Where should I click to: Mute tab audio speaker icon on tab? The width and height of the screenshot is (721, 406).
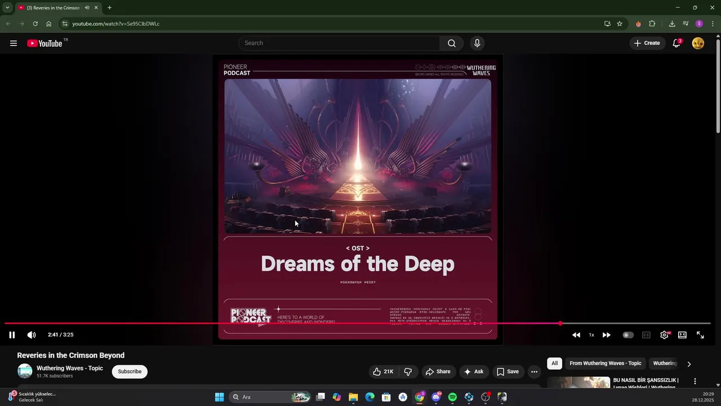(x=87, y=8)
